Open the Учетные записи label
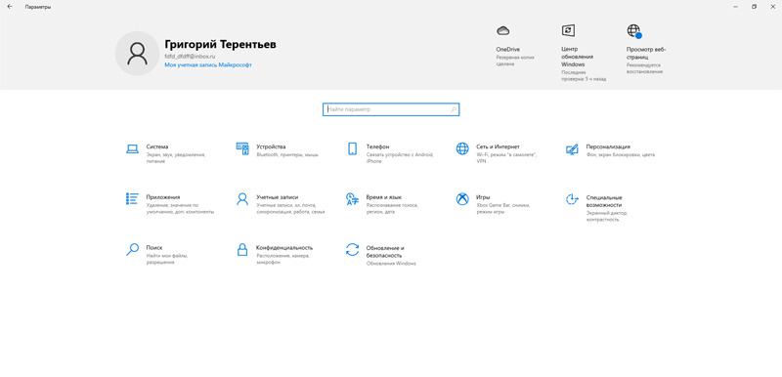 pyautogui.click(x=278, y=197)
